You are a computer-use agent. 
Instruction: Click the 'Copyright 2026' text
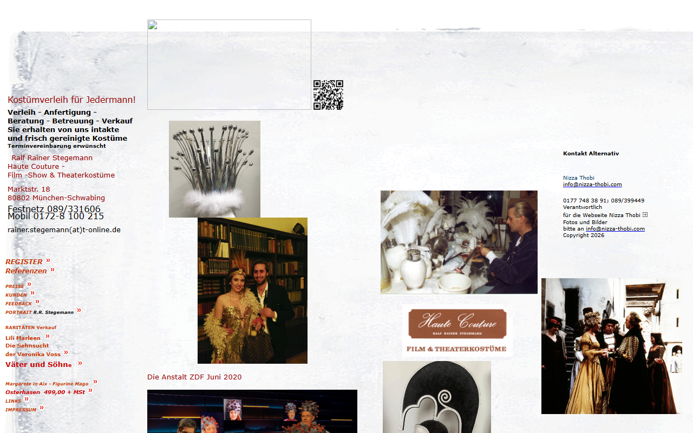[x=584, y=235]
